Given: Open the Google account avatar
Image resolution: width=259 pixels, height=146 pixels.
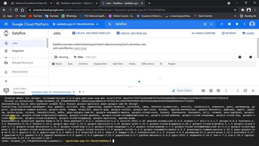Looking at the screenshot, I should click(x=252, y=24).
